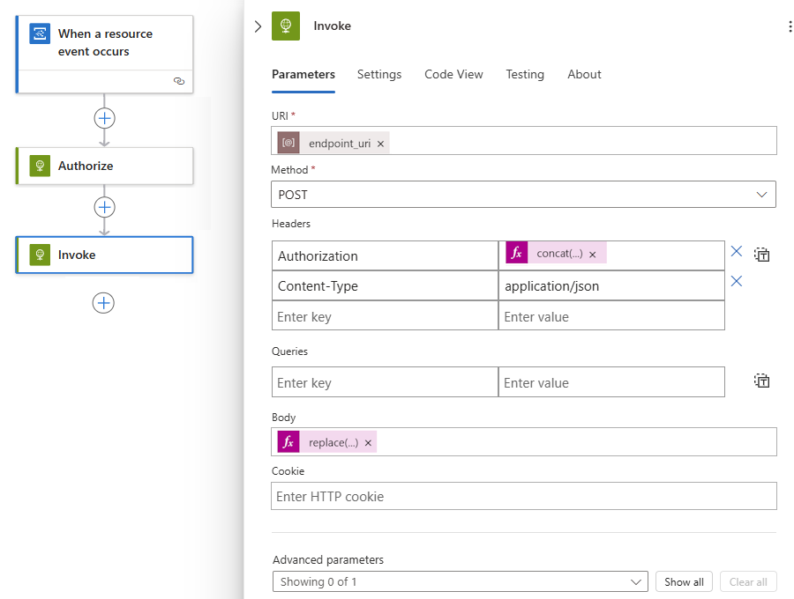Click the Clear all button
This screenshot has width=794, height=599.
[748, 581]
